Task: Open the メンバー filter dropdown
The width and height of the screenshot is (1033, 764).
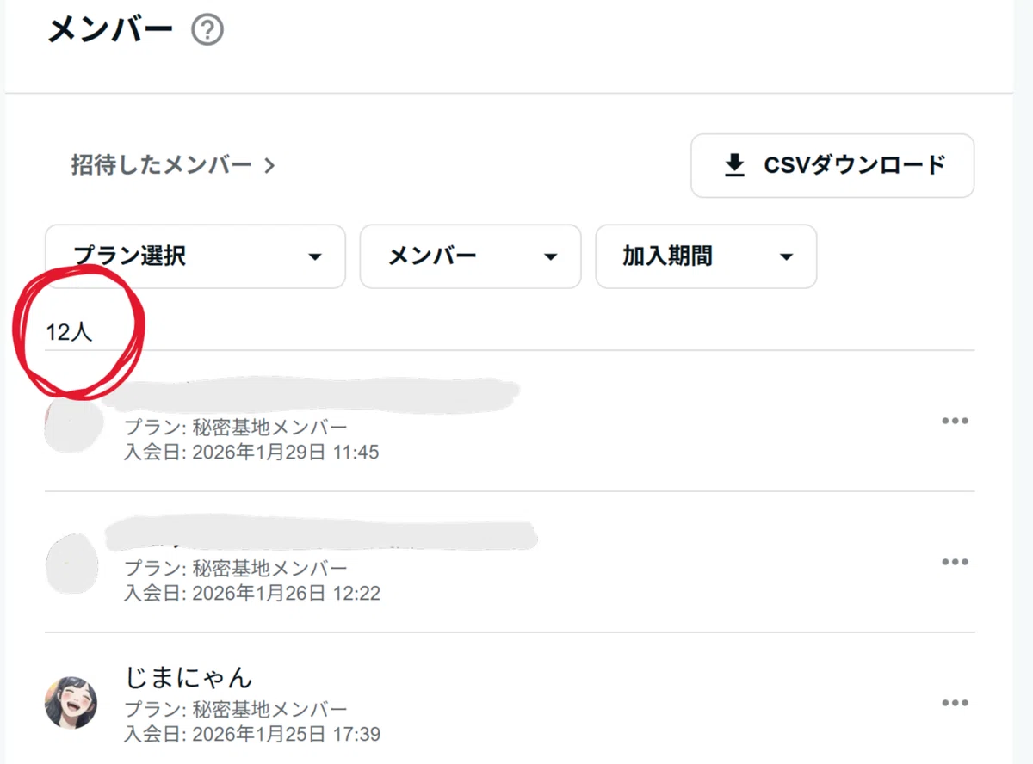Action: (x=471, y=256)
